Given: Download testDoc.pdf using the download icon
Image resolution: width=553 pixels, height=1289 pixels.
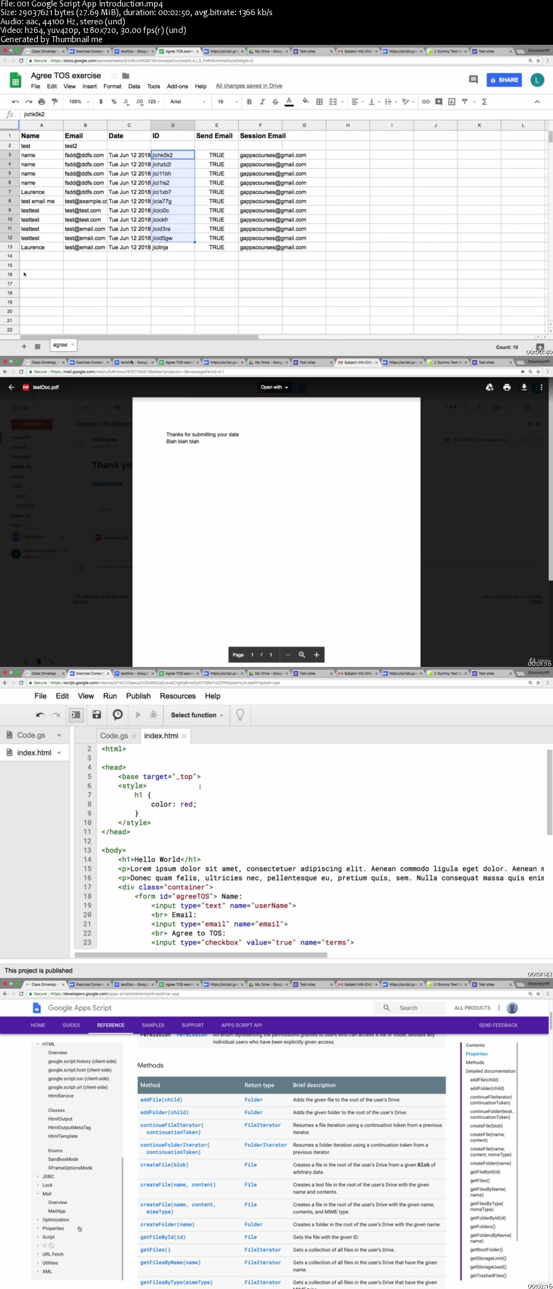Looking at the screenshot, I should [524, 387].
